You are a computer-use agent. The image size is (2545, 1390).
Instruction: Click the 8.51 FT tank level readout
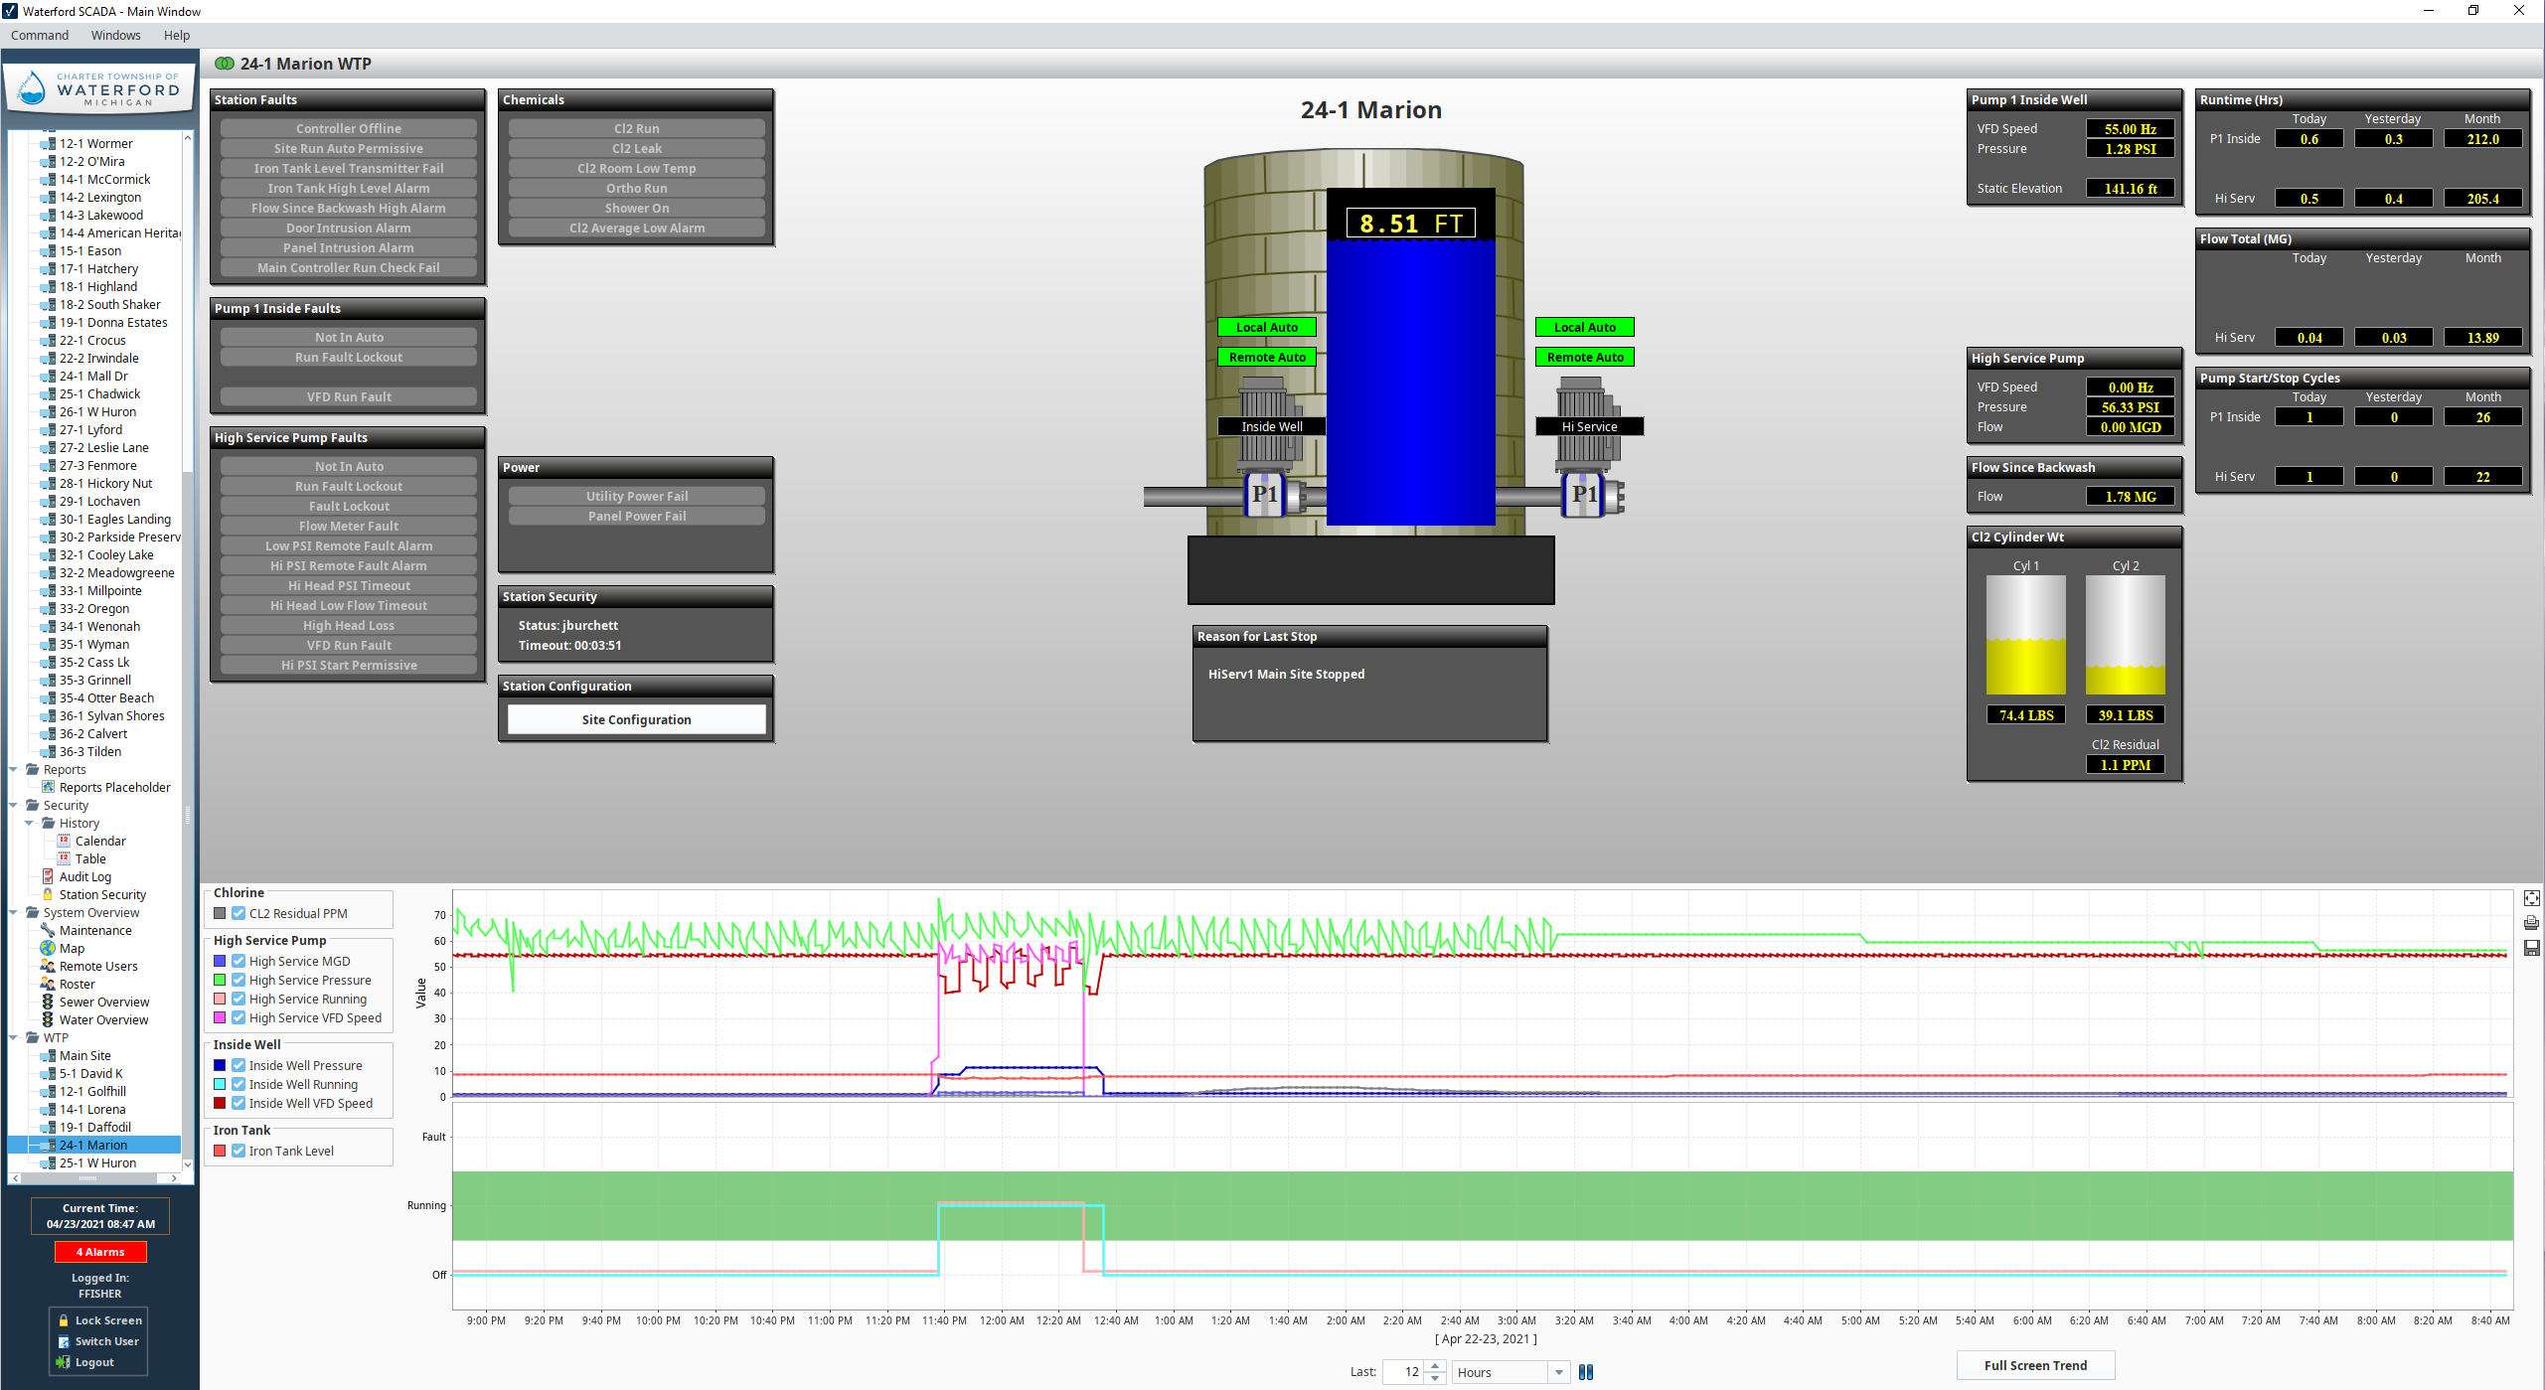point(1410,224)
